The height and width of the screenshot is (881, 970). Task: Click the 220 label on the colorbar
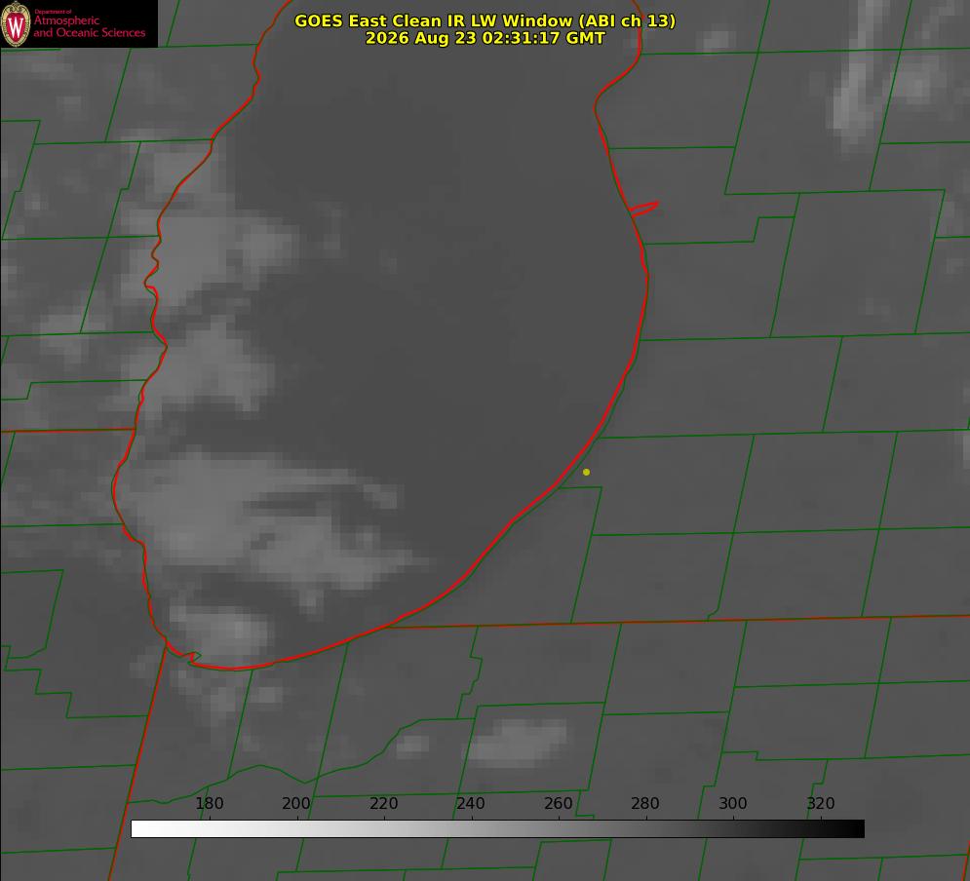click(383, 803)
